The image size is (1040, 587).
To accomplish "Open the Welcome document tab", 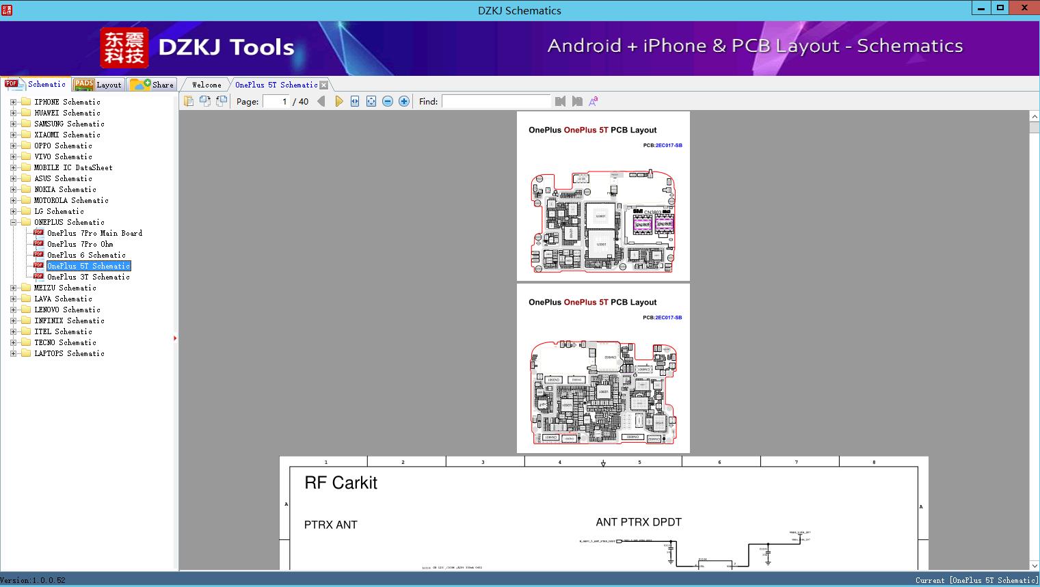I will [206, 85].
